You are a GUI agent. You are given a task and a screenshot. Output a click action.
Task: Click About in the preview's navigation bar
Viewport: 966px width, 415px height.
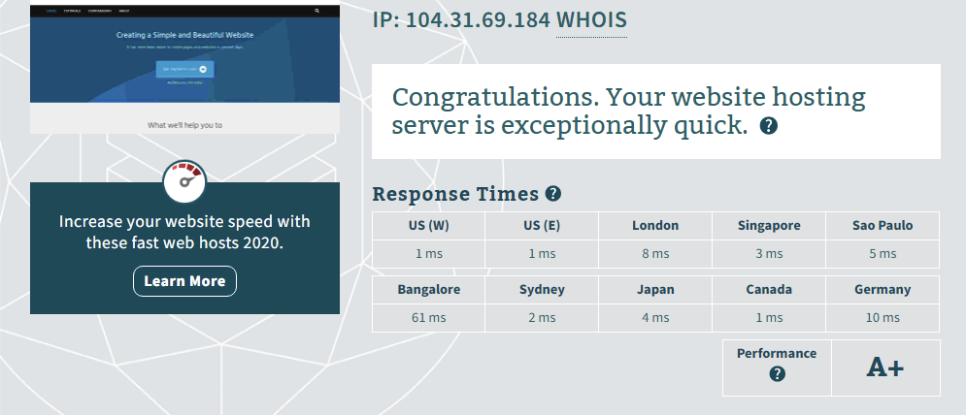click(x=125, y=12)
